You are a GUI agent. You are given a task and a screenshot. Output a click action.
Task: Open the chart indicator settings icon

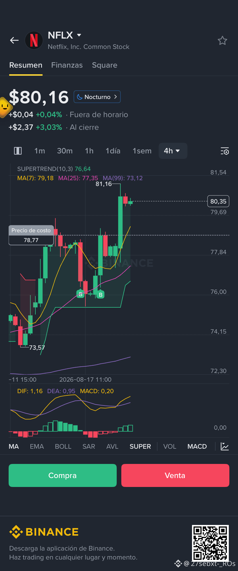225,151
